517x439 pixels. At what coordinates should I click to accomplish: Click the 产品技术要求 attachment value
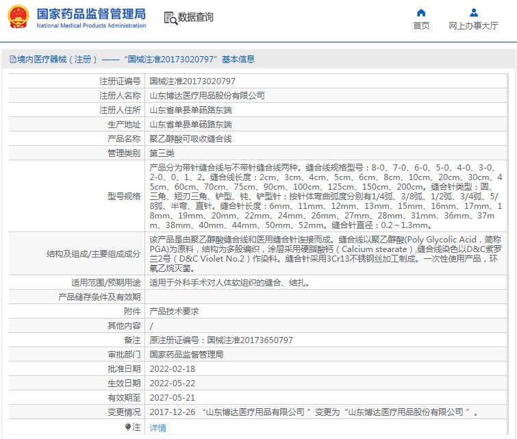tap(174, 311)
